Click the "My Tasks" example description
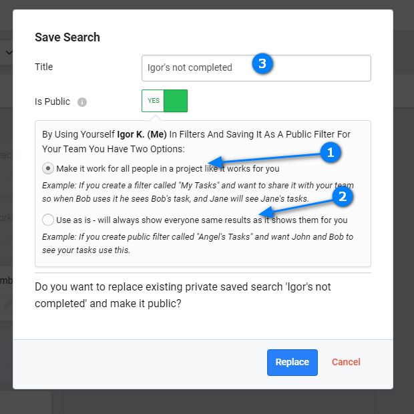The image size is (414, 414). 198,192
